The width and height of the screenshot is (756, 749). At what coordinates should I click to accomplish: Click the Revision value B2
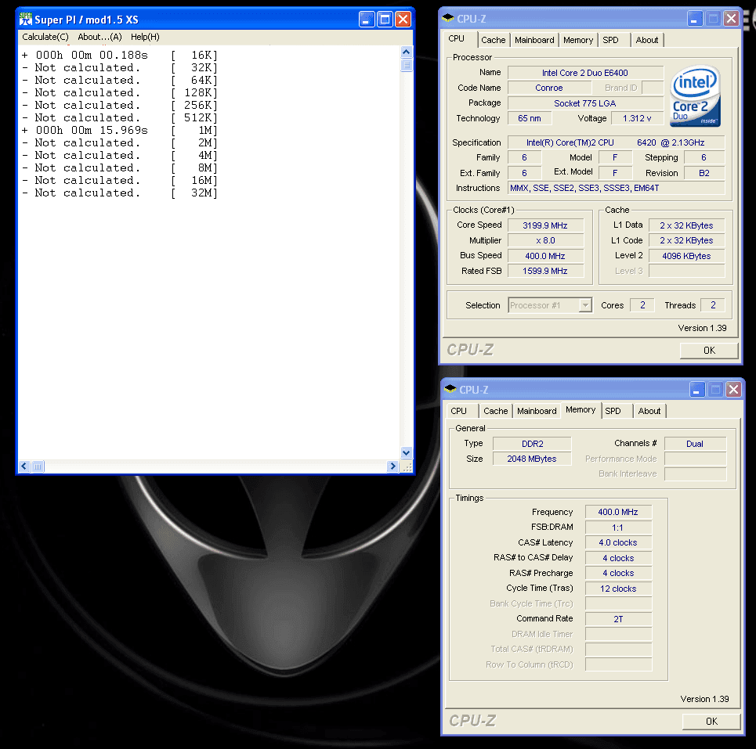point(704,173)
